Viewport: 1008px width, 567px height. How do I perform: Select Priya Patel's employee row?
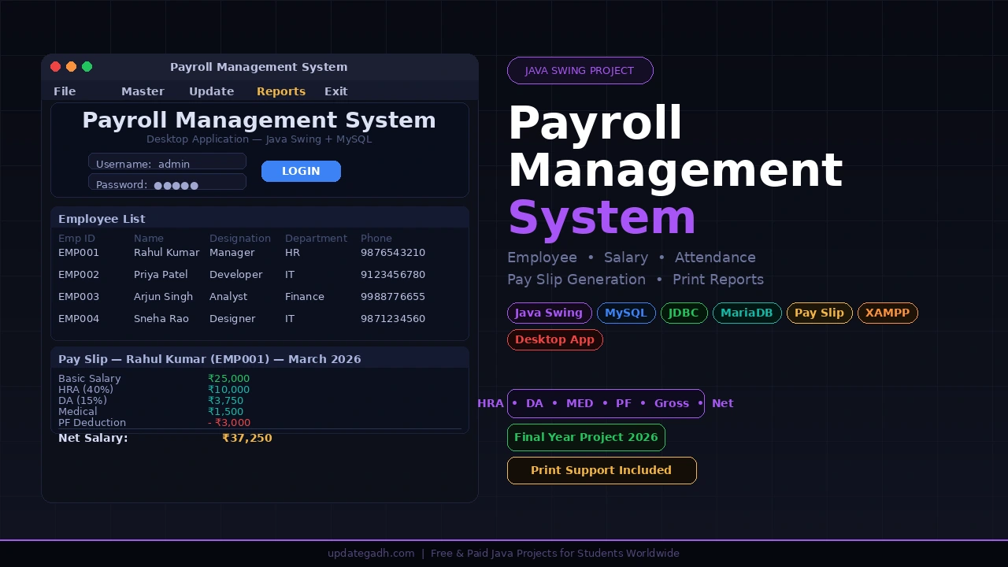click(236, 274)
